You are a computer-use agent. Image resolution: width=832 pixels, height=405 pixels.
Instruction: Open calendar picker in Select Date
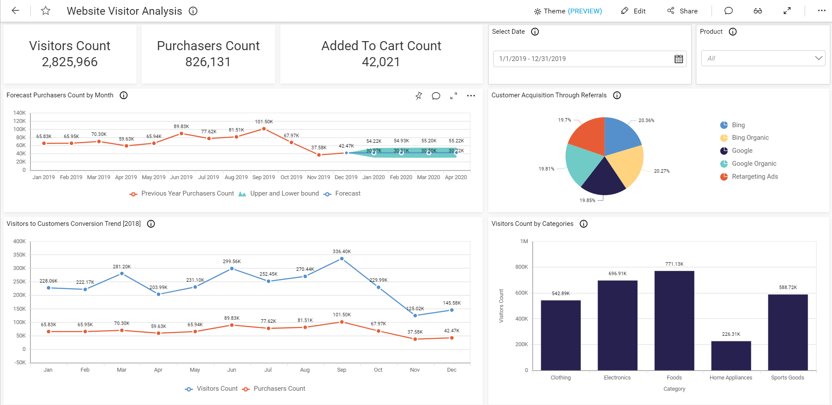click(679, 59)
